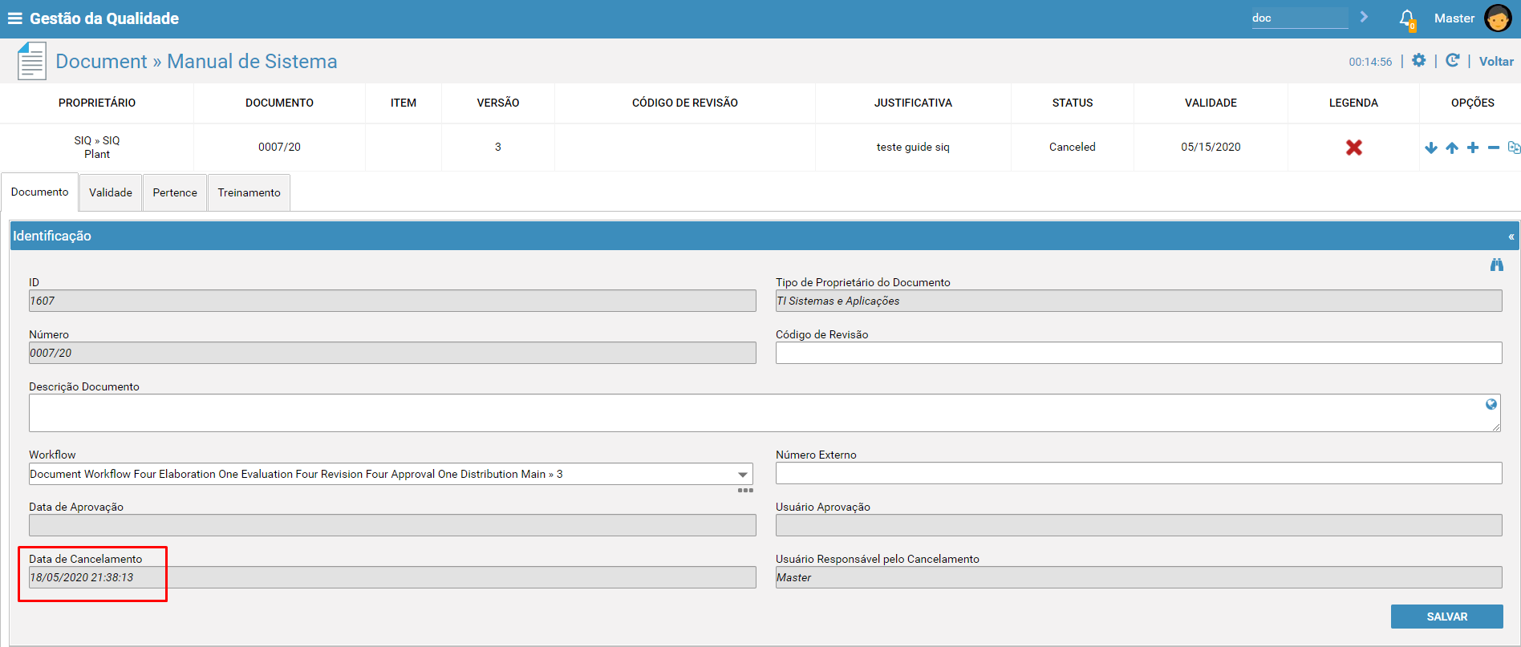
Task: Click the Tipo de Proprietário do Documento field
Action: 1139,301
